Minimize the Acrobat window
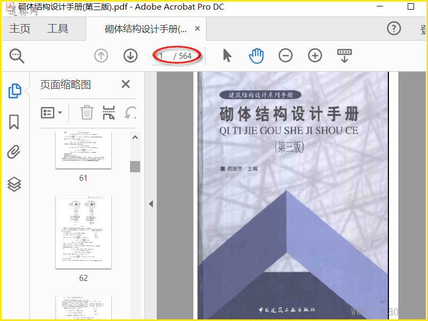 (380, 6)
